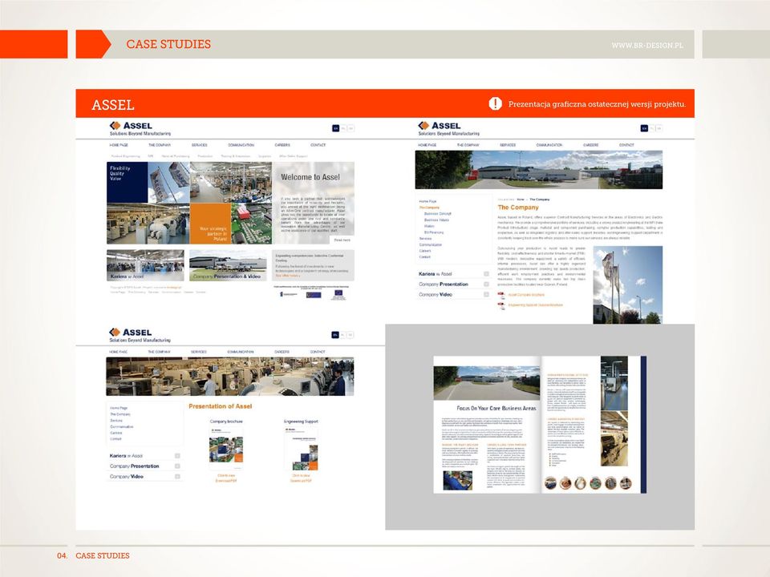Open CAREERS in the Welcome mockup menu

coord(282,145)
